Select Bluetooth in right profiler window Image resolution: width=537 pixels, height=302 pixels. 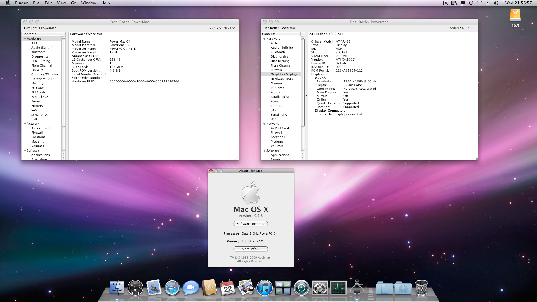278,52
